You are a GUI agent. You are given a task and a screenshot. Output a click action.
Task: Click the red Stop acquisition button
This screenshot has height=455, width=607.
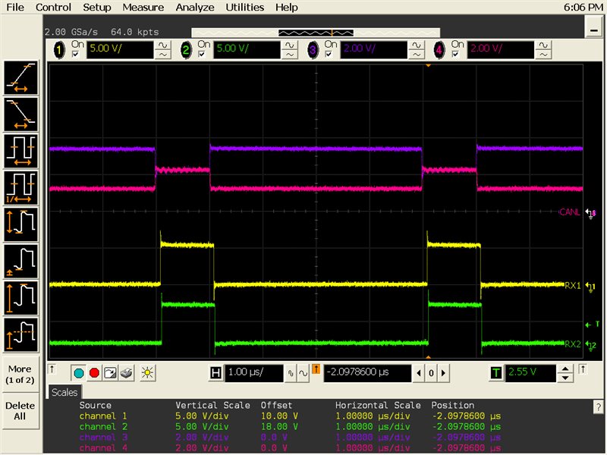tap(94, 373)
